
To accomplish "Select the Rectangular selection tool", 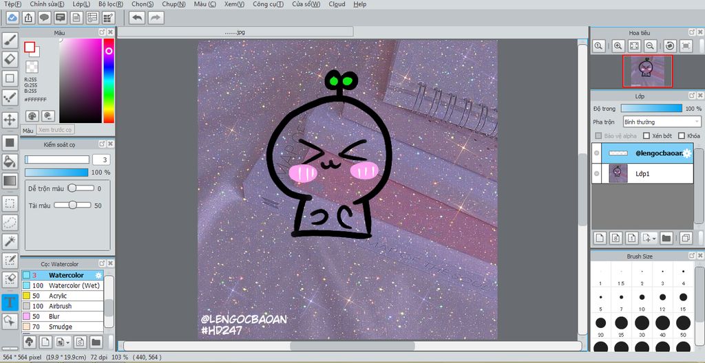I will point(10,203).
